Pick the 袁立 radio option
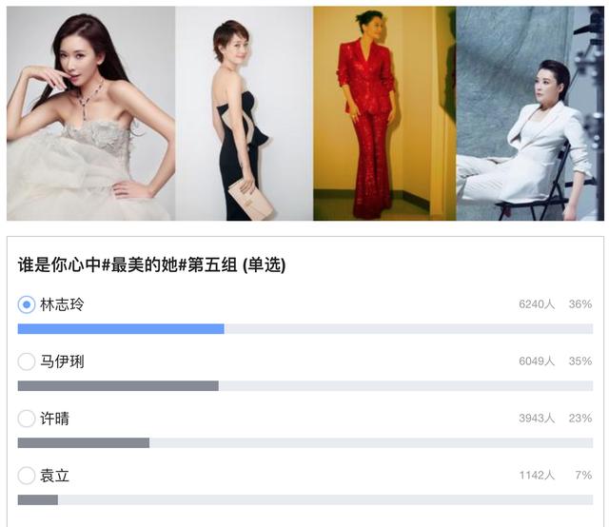This screenshot has height=527, width=609. point(27,476)
